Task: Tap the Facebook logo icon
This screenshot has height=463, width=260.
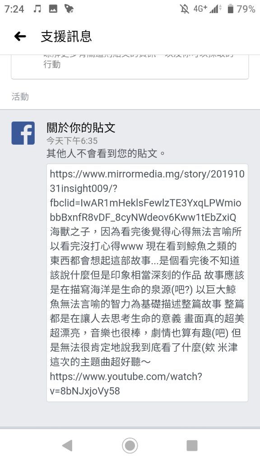Action: click(x=23, y=133)
